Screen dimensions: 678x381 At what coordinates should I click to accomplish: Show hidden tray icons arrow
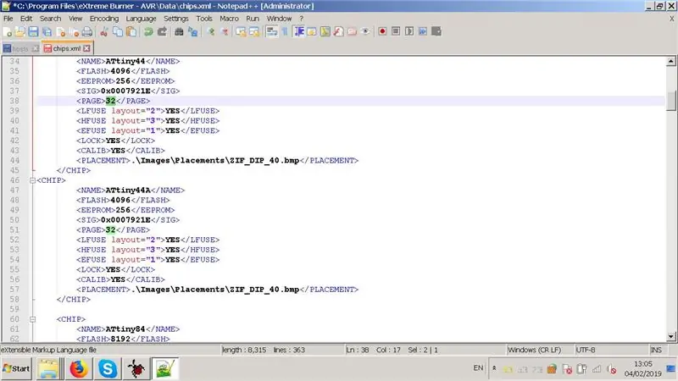click(494, 368)
